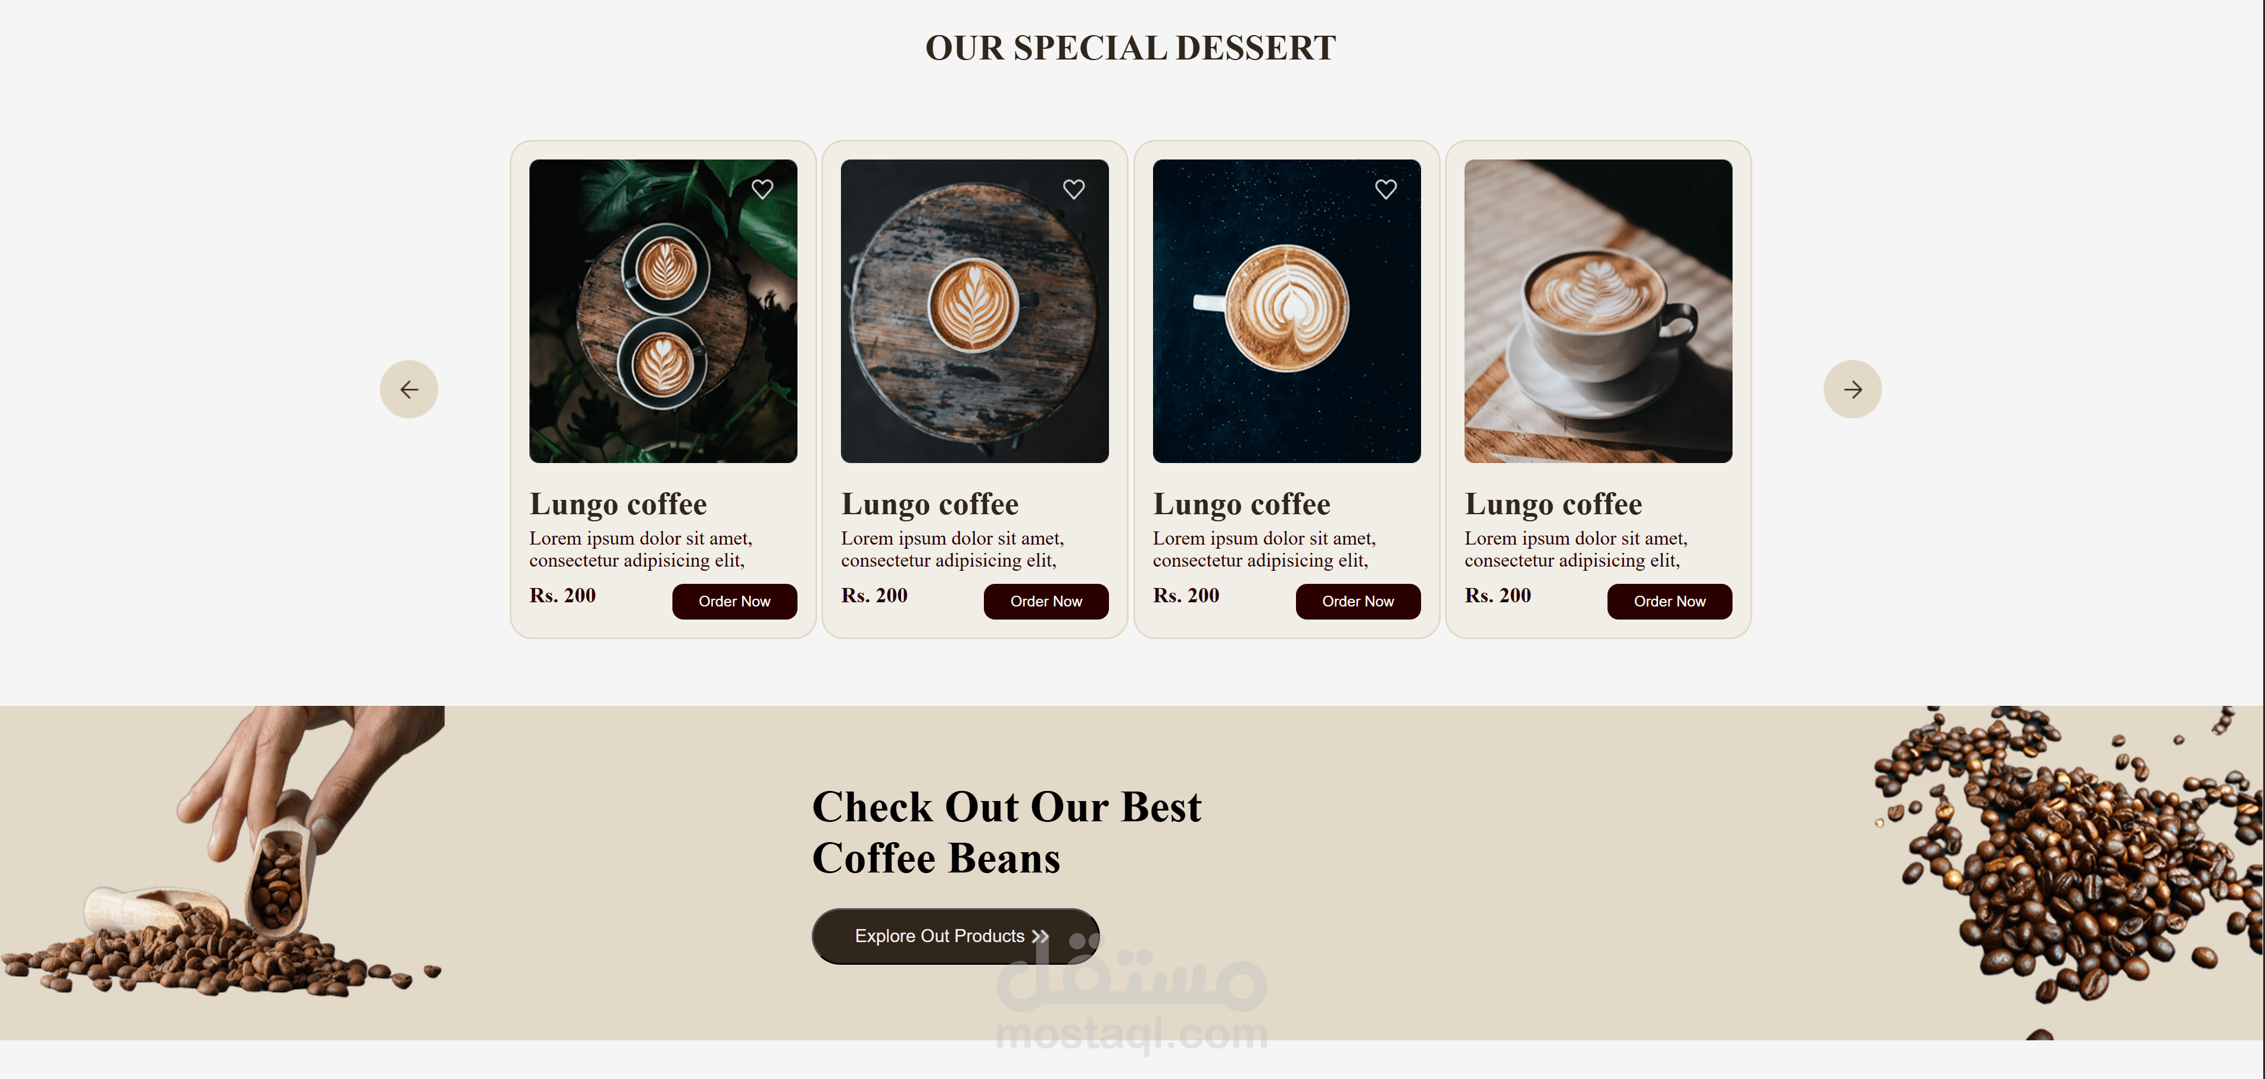This screenshot has height=1079, width=2265.
Task: Click the Explore Out Products button
Action: coord(955,936)
